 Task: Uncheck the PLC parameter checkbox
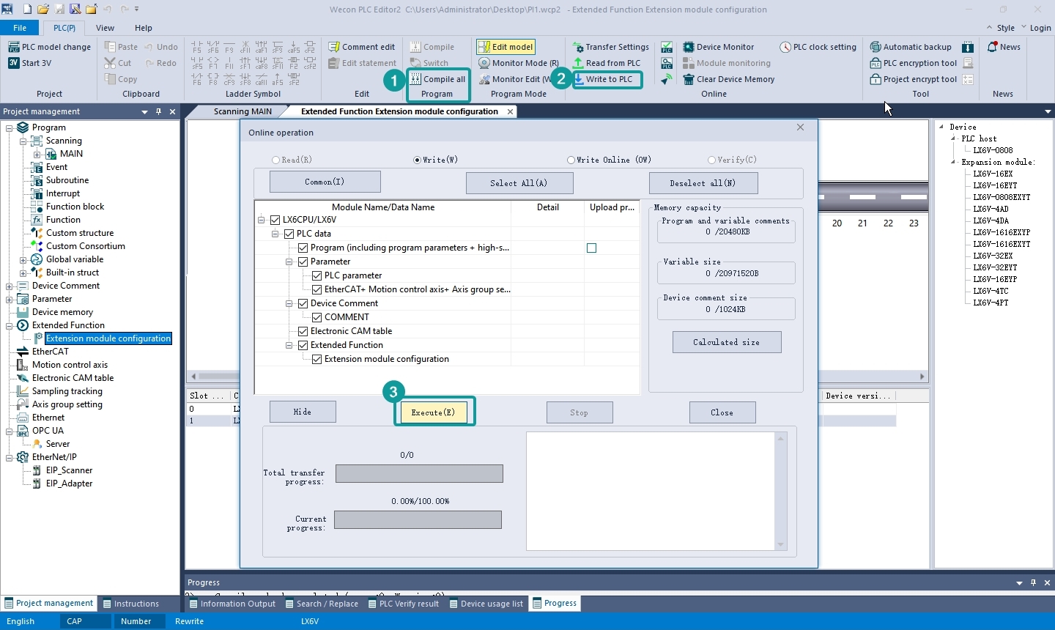click(317, 275)
